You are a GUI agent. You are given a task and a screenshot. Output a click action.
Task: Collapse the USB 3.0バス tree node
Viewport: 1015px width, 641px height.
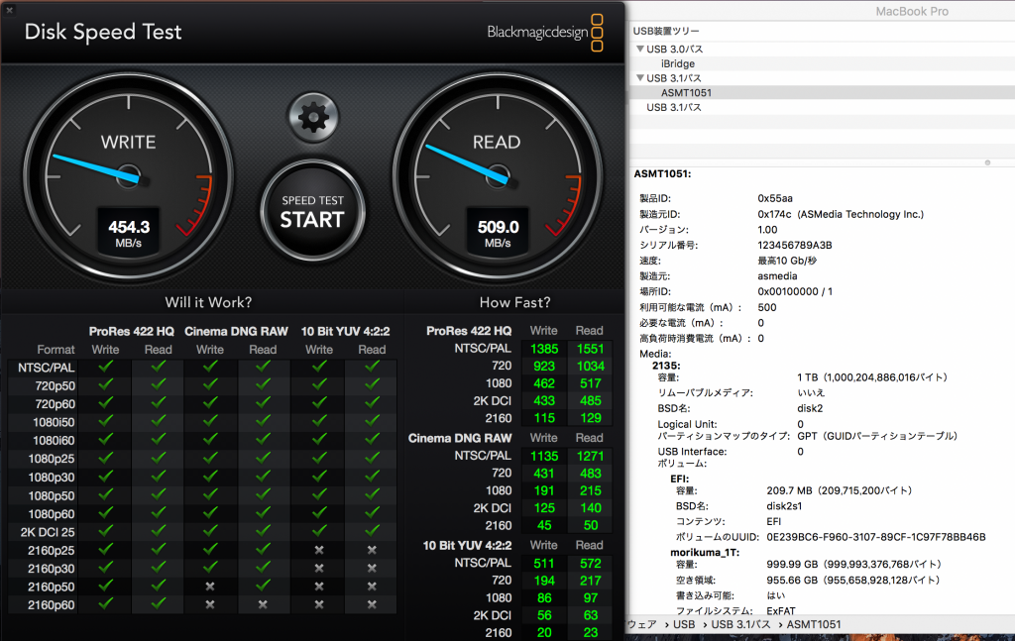coord(640,50)
